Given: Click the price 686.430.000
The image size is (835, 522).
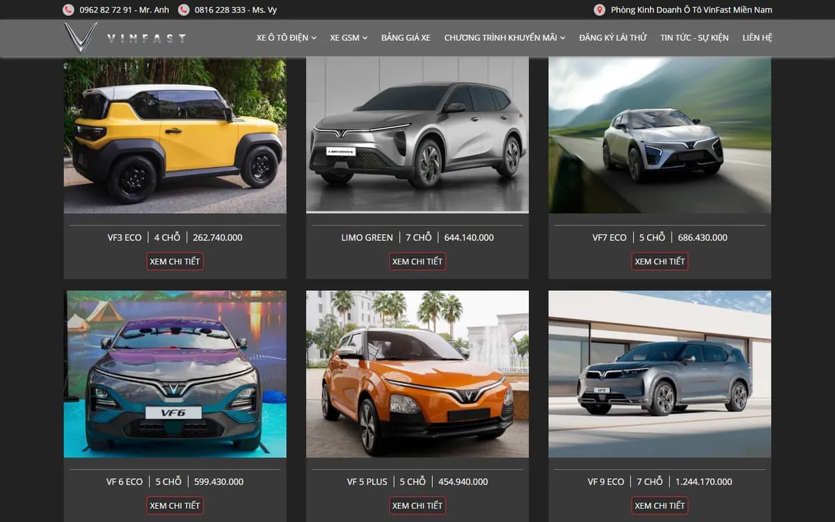Looking at the screenshot, I should tap(703, 237).
